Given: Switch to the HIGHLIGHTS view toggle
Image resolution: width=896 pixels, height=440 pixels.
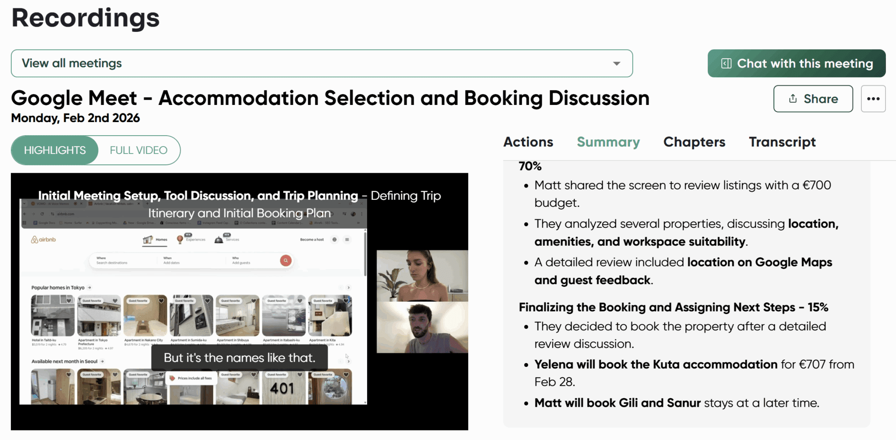Looking at the screenshot, I should [x=55, y=150].
